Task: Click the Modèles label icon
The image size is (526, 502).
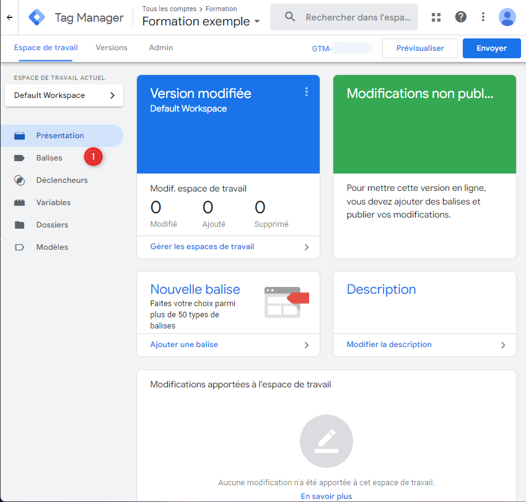Action: 19,247
